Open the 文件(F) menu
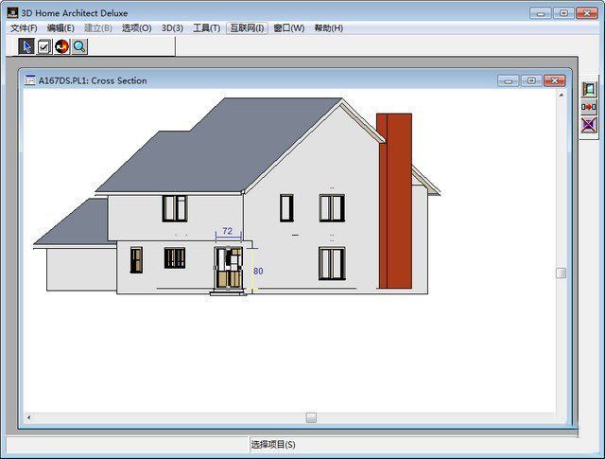Viewport: 605px width, 459px height. (x=24, y=28)
